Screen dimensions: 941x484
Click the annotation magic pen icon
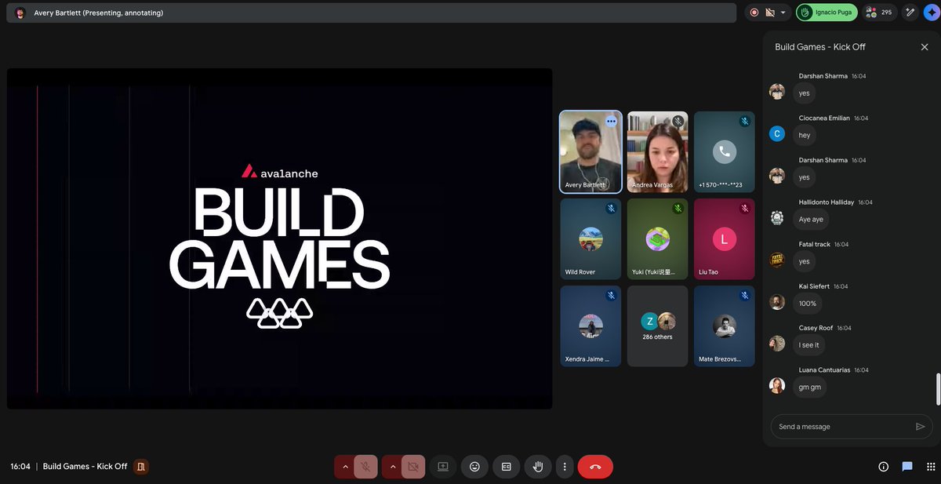[x=910, y=13]
